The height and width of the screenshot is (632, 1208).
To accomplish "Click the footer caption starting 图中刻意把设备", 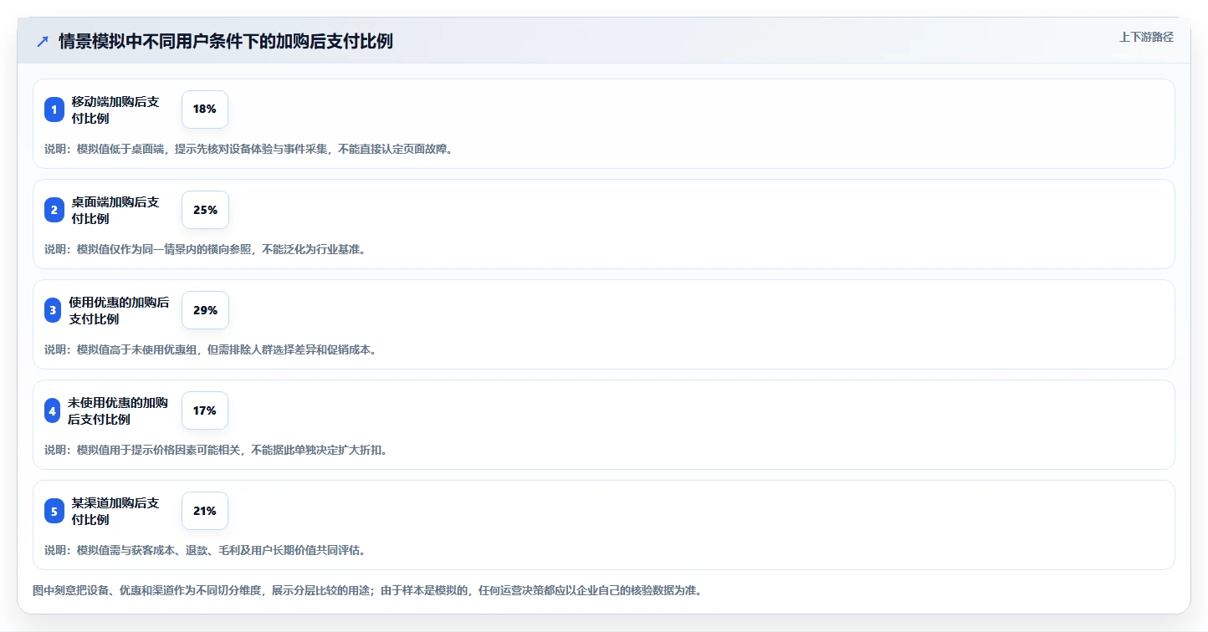I will click(367, 590).
